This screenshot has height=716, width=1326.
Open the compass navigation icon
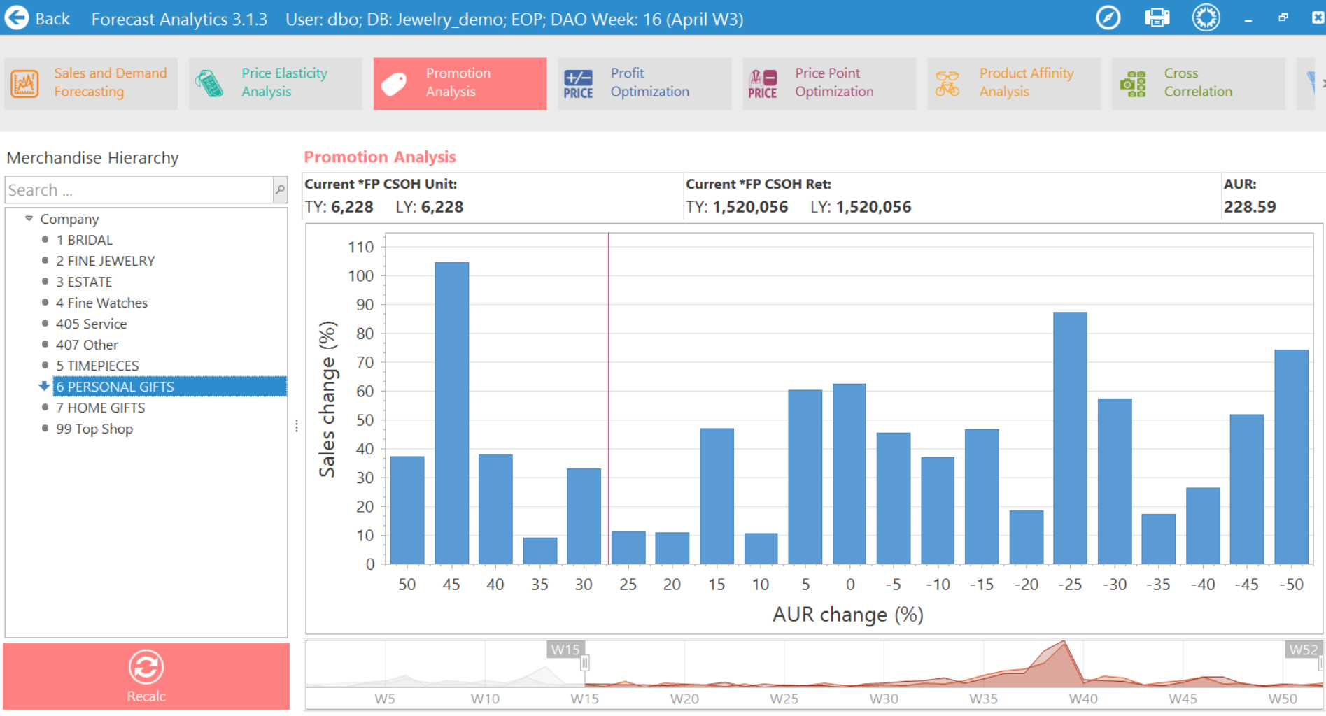point(1108,18)
